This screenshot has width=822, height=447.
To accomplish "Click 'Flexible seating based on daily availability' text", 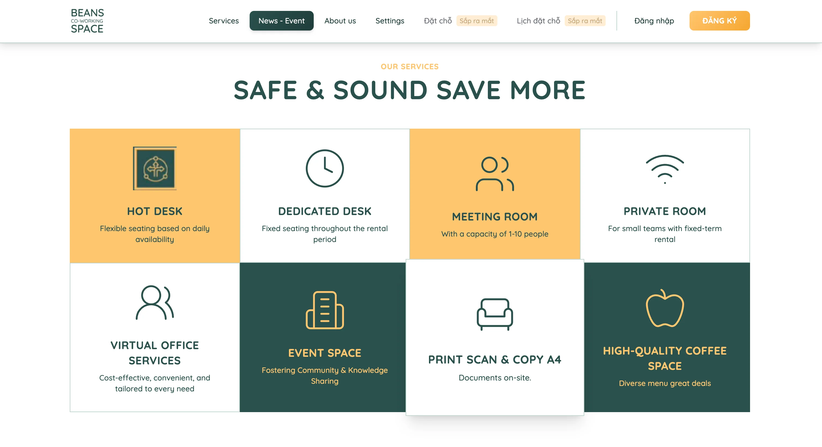I will pos(155,234).
